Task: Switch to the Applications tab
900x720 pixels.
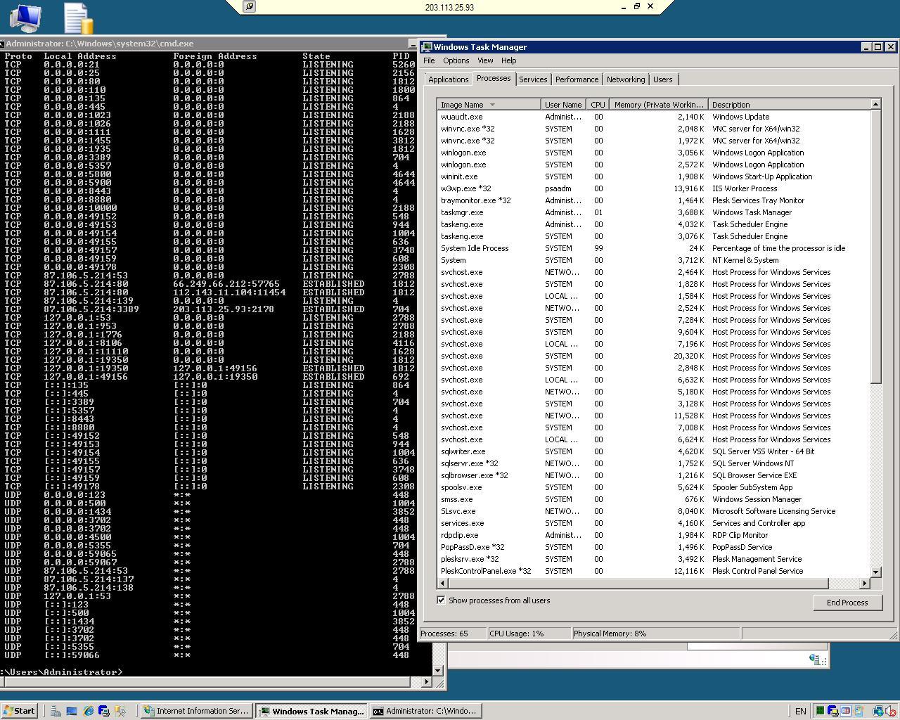Action: coord(448,79)
